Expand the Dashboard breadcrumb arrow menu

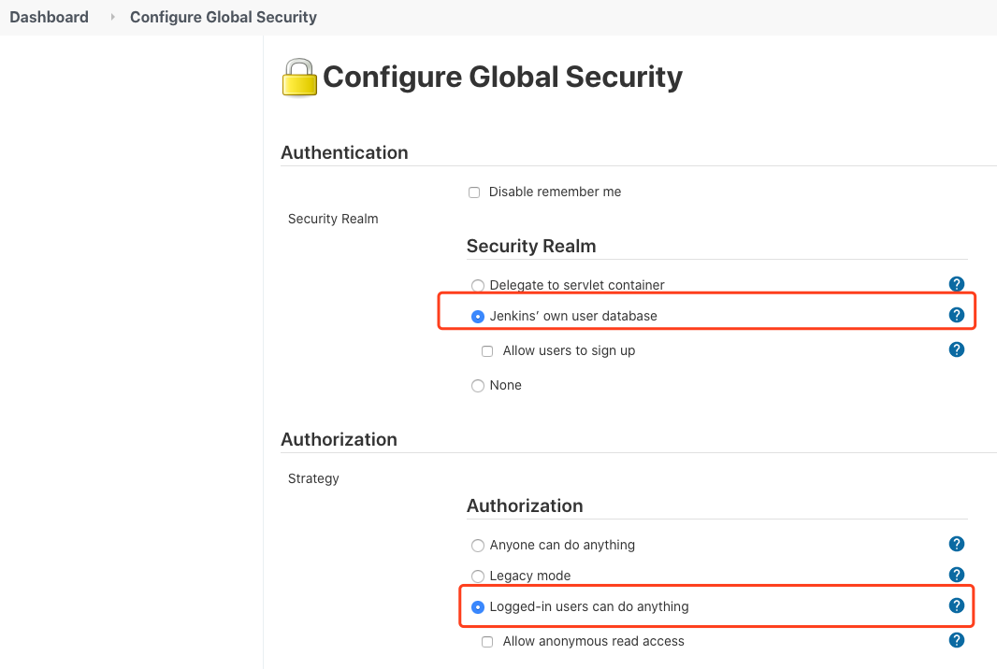[x=112, y=17]
